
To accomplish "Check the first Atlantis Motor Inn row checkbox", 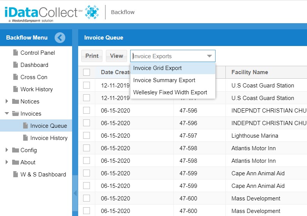I will [x=87, y=148].
